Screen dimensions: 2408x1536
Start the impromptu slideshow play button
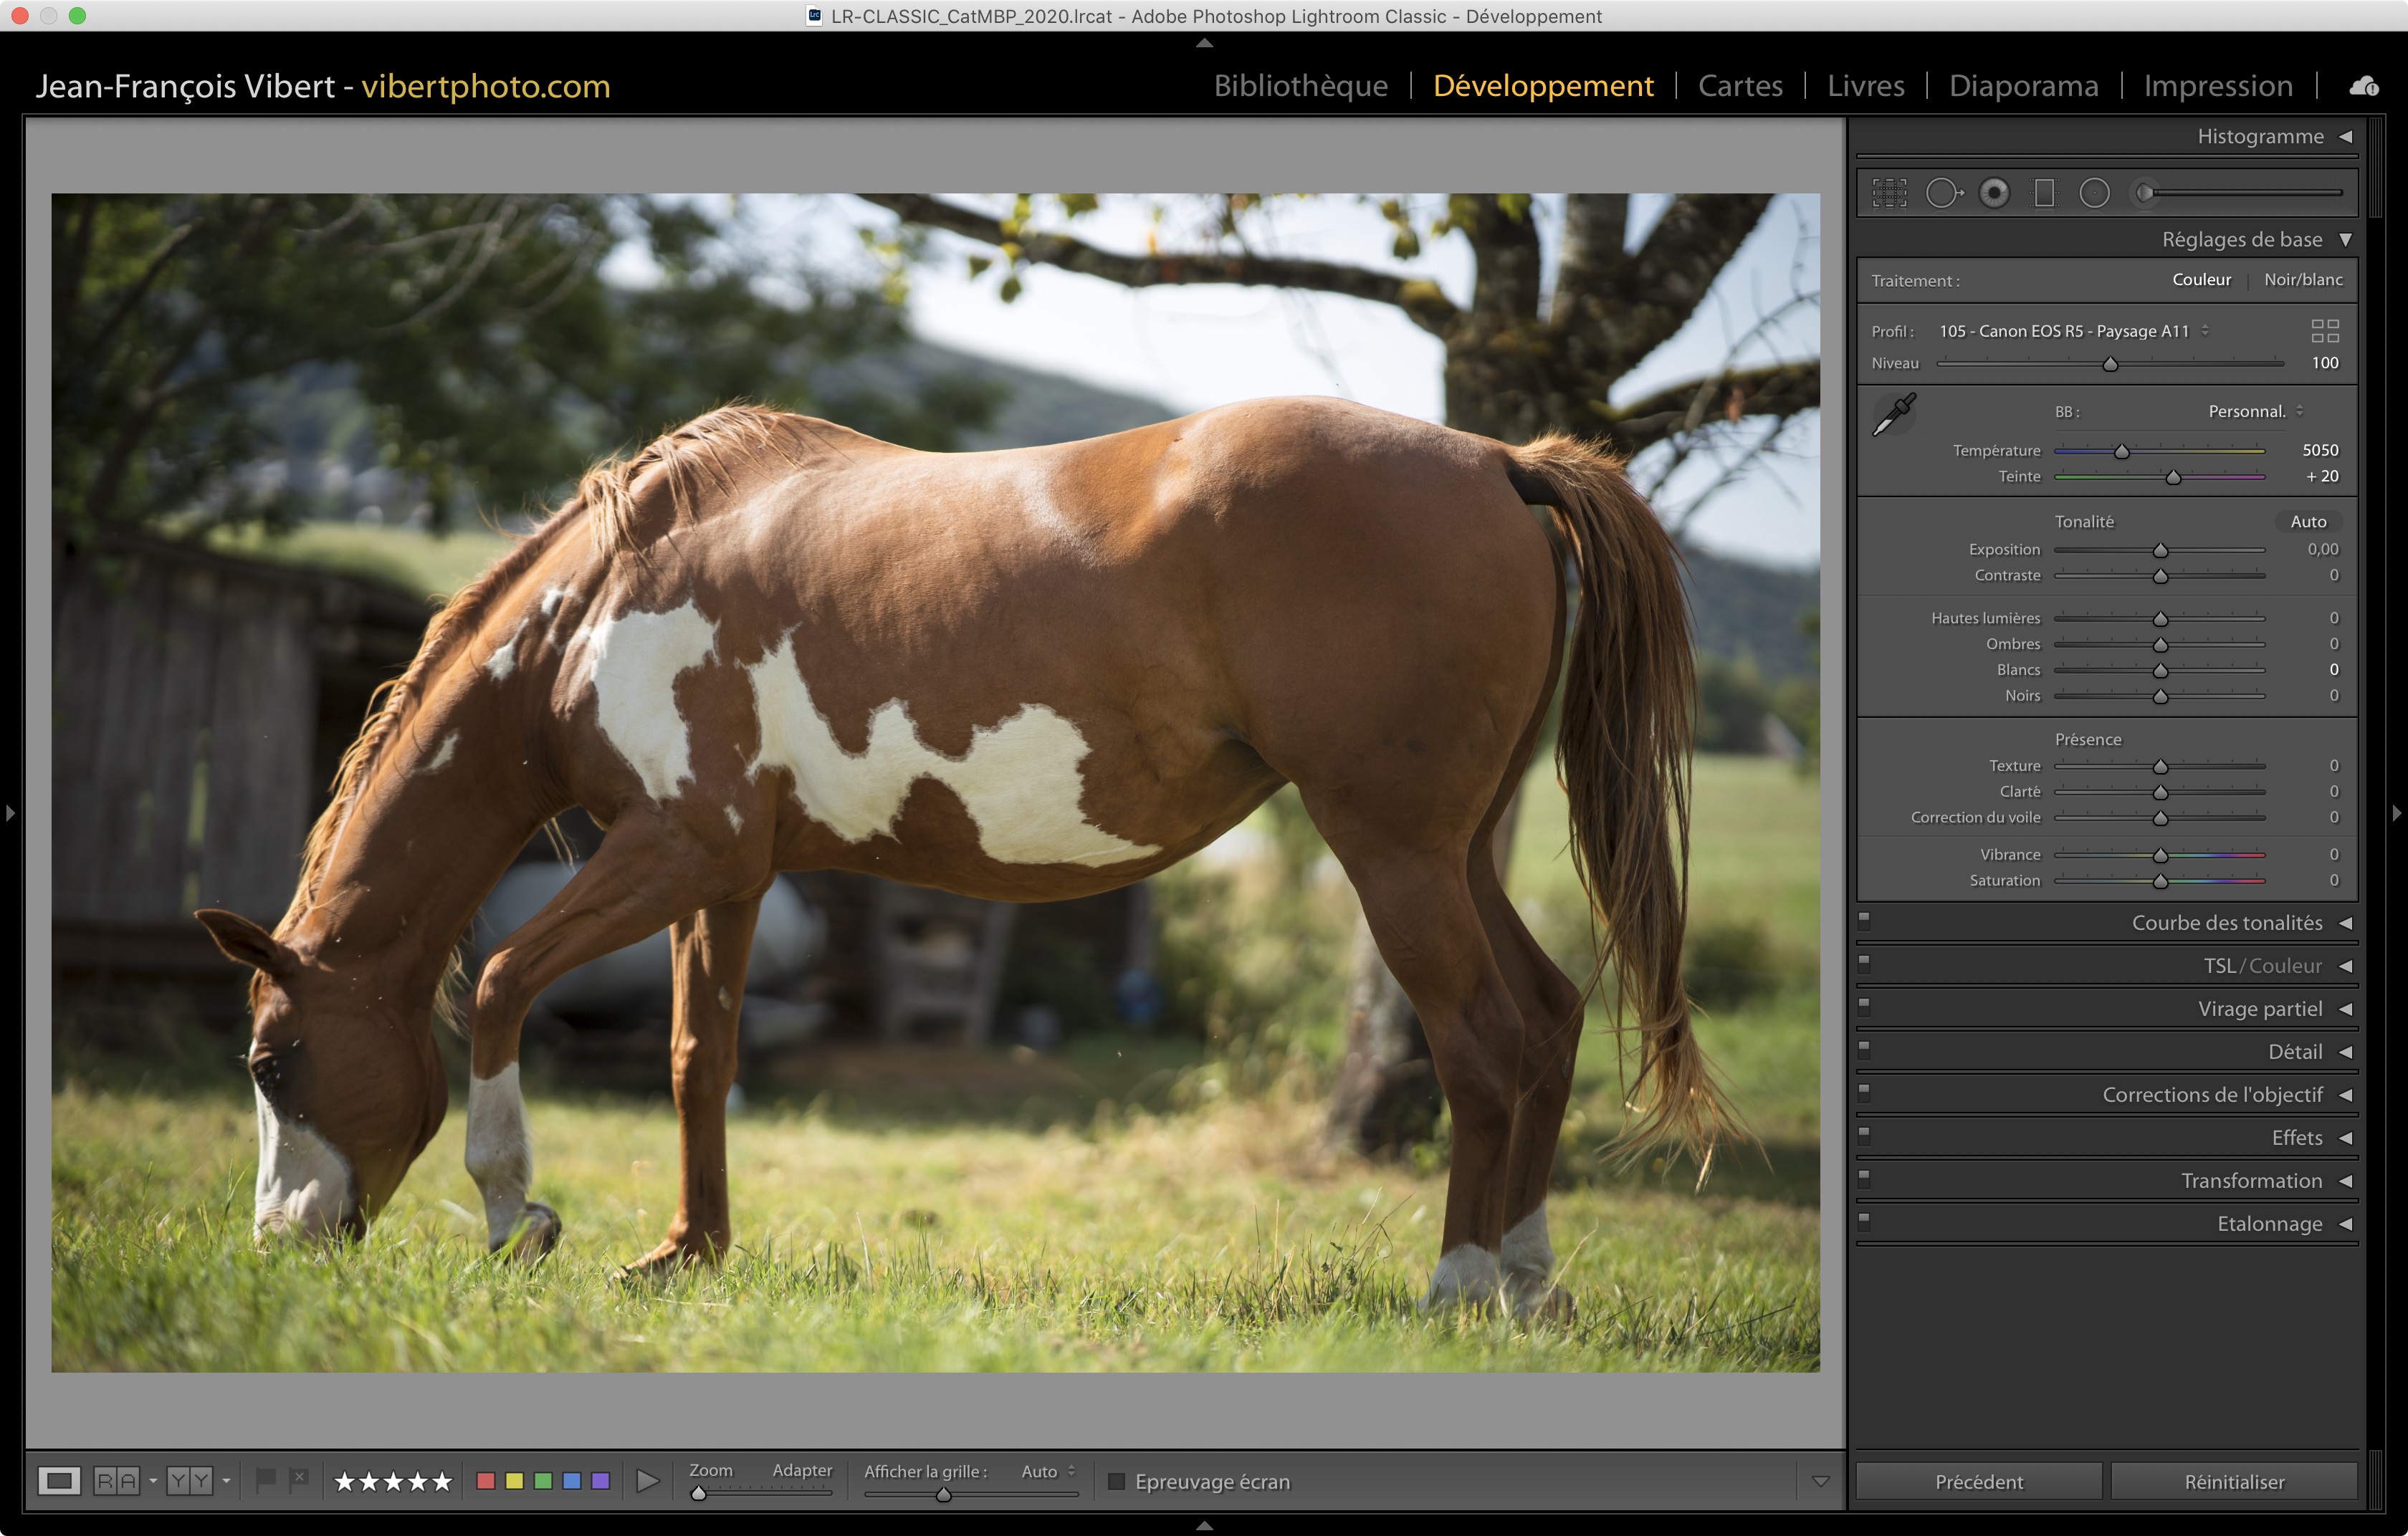tap(648, 1481)
